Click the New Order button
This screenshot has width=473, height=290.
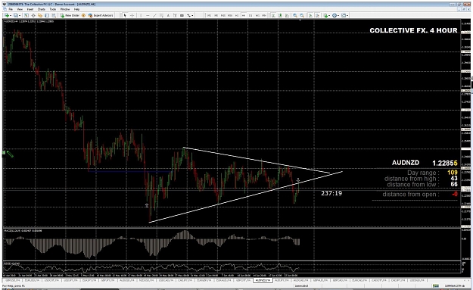(70, 15)
